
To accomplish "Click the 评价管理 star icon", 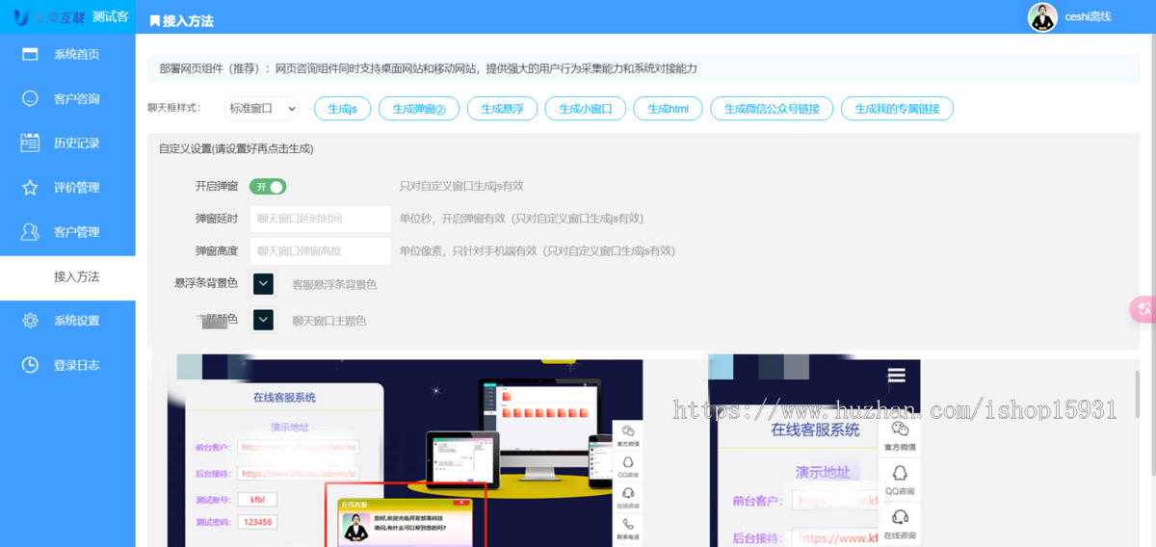I will (30, 187).
